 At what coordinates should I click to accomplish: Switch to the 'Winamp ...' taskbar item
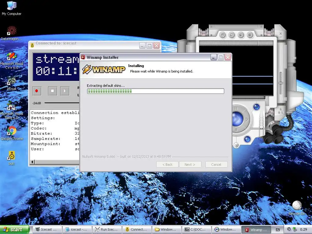pyautogui.click(x=256, y=229)
